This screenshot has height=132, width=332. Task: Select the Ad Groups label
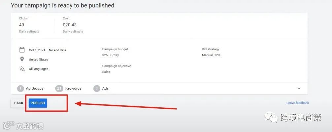35,88
